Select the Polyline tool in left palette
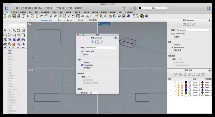This screenshot has width=215, height=117. click(x=14, y=30)
